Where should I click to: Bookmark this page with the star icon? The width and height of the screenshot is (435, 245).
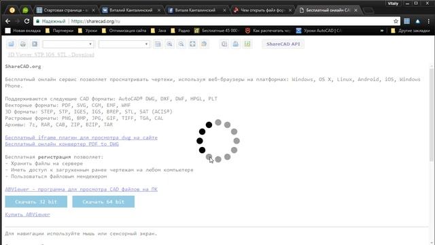pos(396,21)
